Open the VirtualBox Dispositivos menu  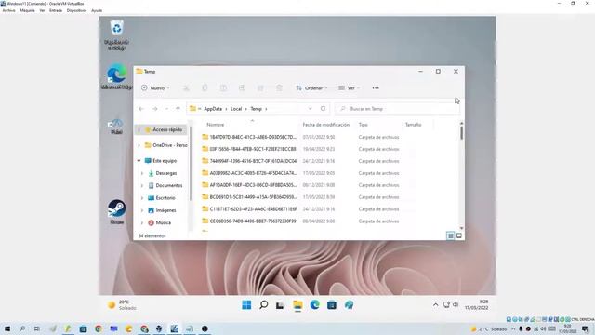point(76,10)
